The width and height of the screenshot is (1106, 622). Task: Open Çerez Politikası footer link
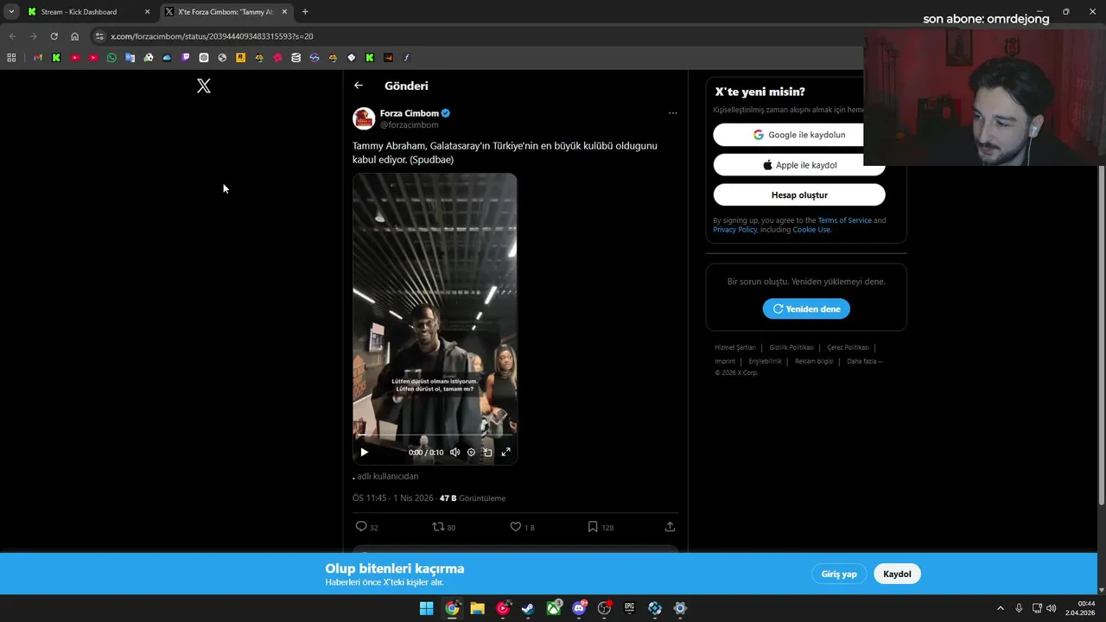pos(848,347)
